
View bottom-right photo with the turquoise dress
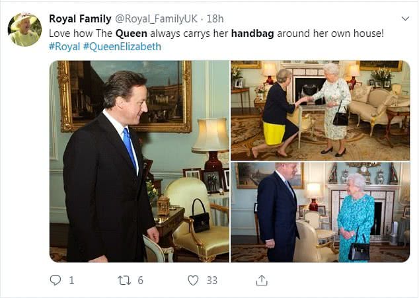click(320, 212)
